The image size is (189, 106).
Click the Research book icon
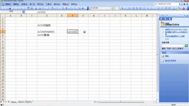tap(32, 8)
